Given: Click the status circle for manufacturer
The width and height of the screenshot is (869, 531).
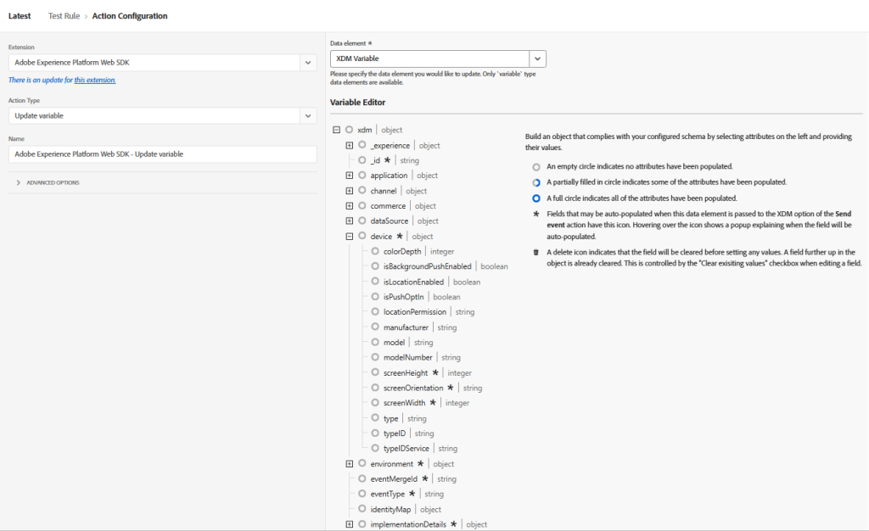Looking at the screenshot, I should click(375, 327).
